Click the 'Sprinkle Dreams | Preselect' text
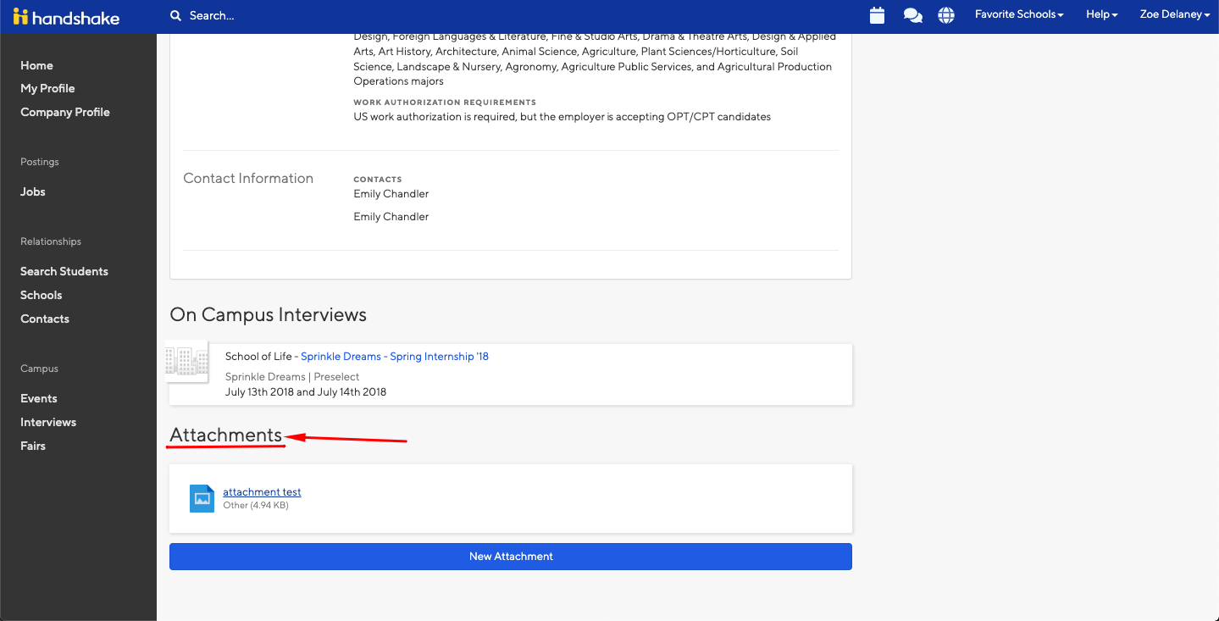The image size is (1219, 621). click(x=292, y=377)
